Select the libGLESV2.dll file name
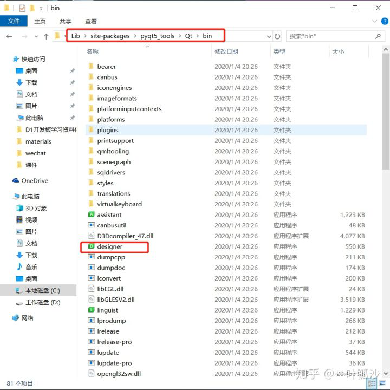 (116, 300)
